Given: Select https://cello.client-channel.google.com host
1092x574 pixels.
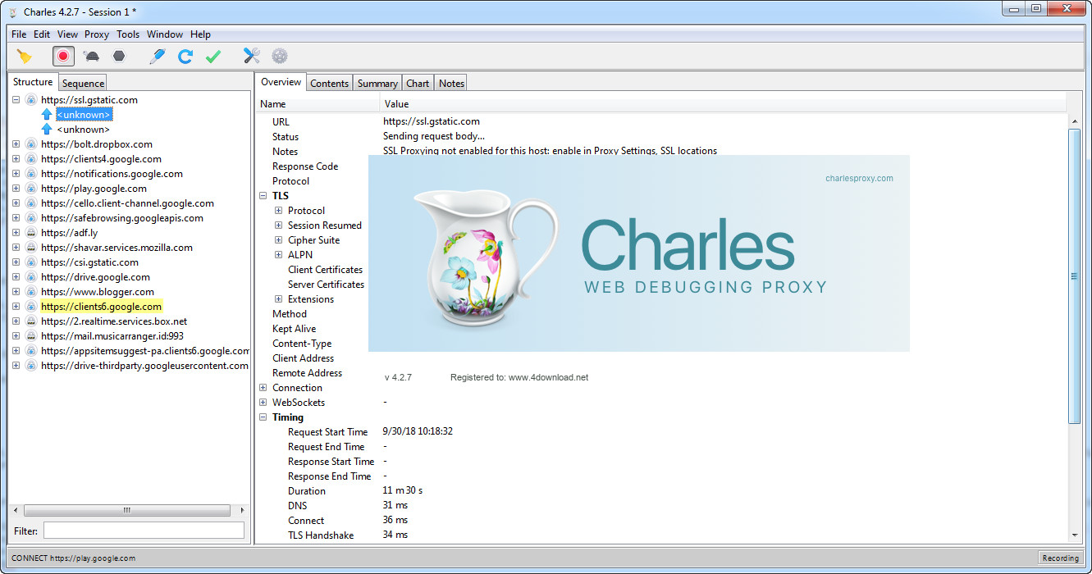Looking at the screenshot, I should [127, 203].
